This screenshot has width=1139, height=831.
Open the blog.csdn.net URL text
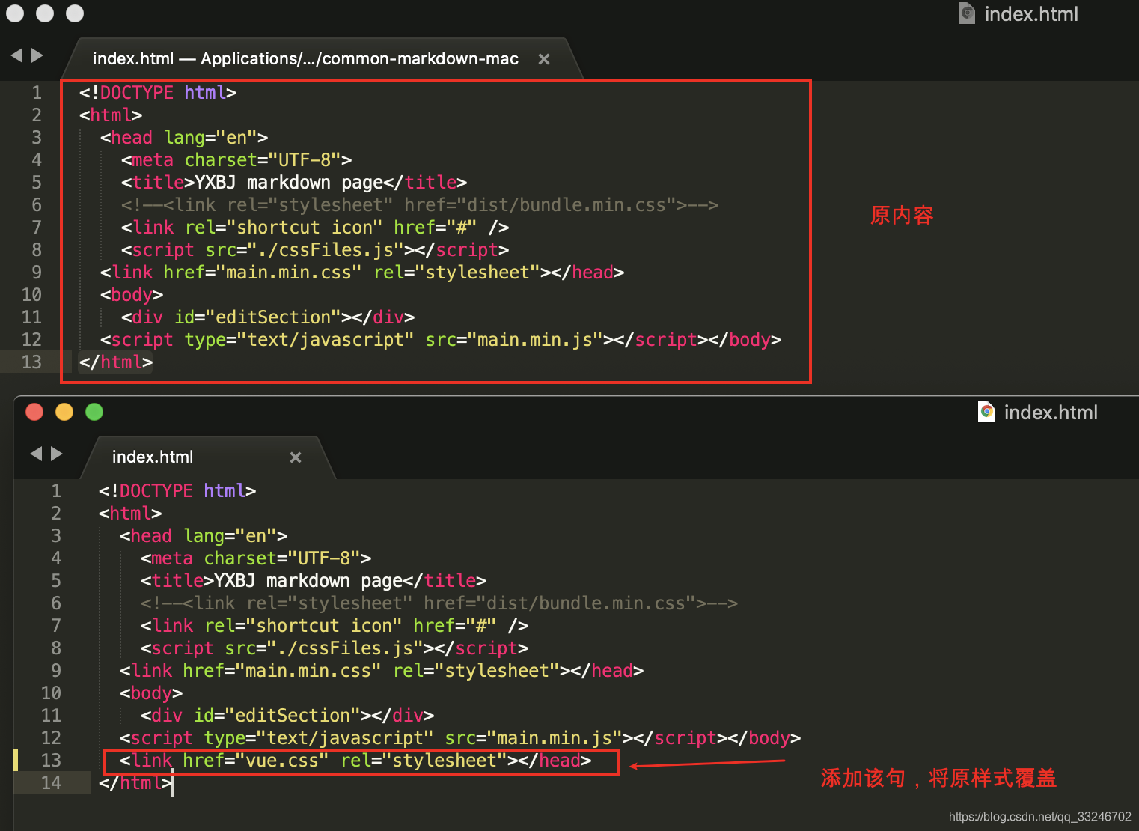(1040, 817)
